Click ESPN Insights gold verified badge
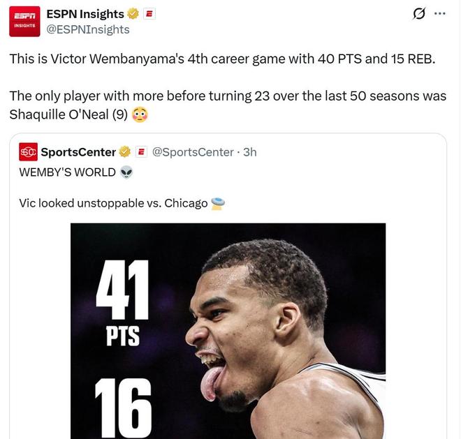461x439 pixels. click(133, 14)
